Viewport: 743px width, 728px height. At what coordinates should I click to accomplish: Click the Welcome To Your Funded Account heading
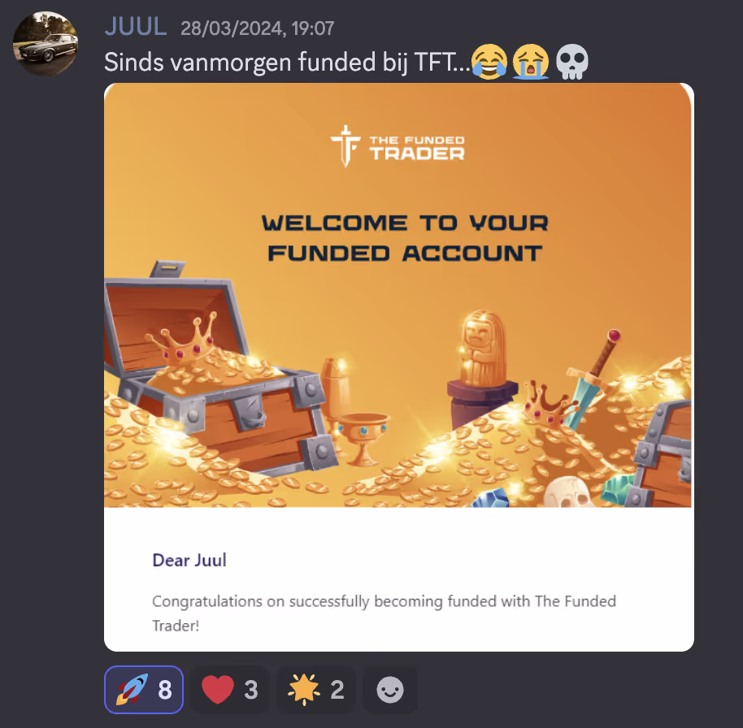[x=405, y=238]
